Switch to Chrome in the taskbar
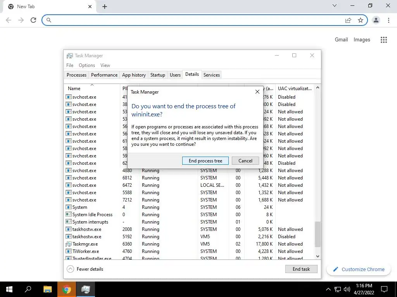The image size is (397, 297). click(x=66, y=289)
